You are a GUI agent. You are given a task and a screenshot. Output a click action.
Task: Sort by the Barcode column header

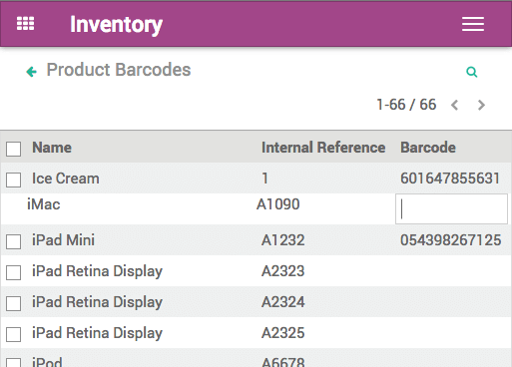[428, 148]
